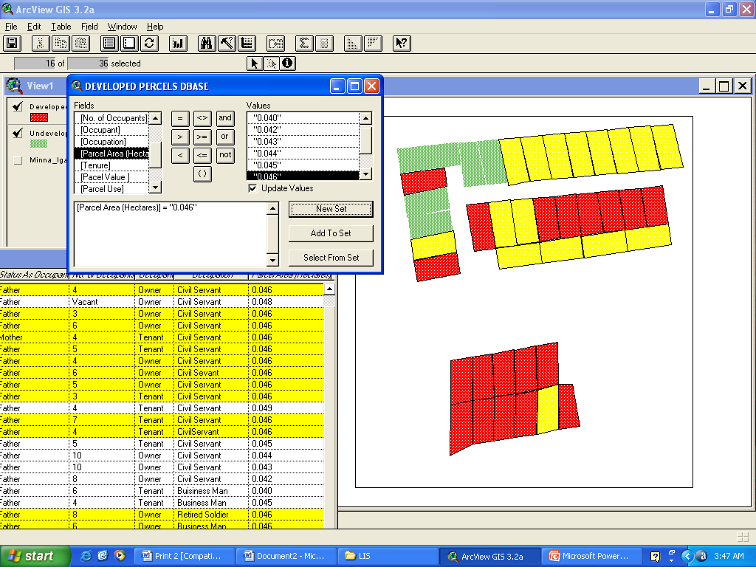
Task: Select the Identify info tool
Action: click(287, 63)
